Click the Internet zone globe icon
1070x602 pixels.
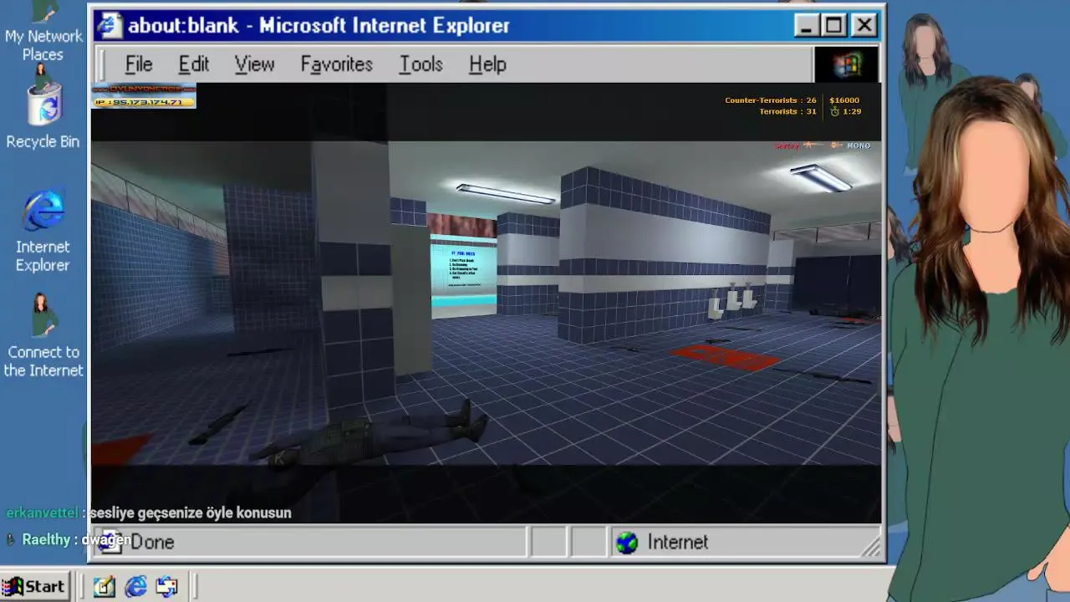point(627,543)
